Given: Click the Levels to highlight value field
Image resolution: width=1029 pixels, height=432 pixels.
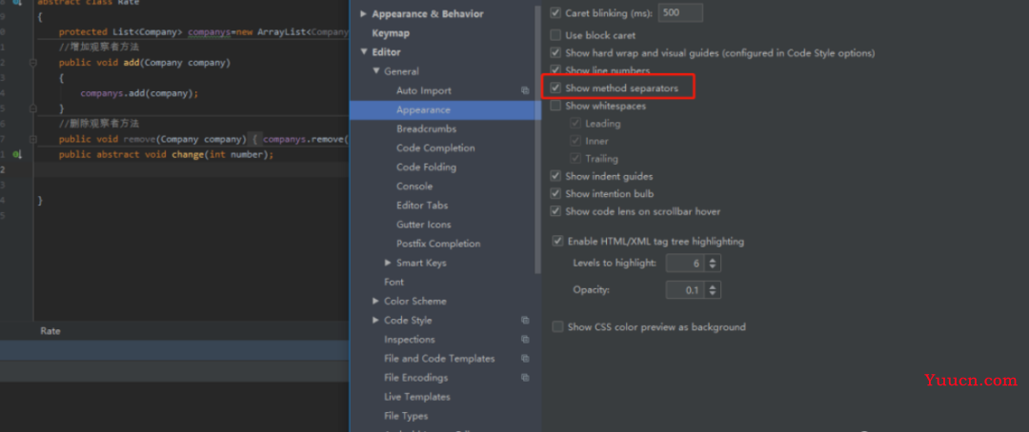Looking at the screenshot, I should click(686, 263).
